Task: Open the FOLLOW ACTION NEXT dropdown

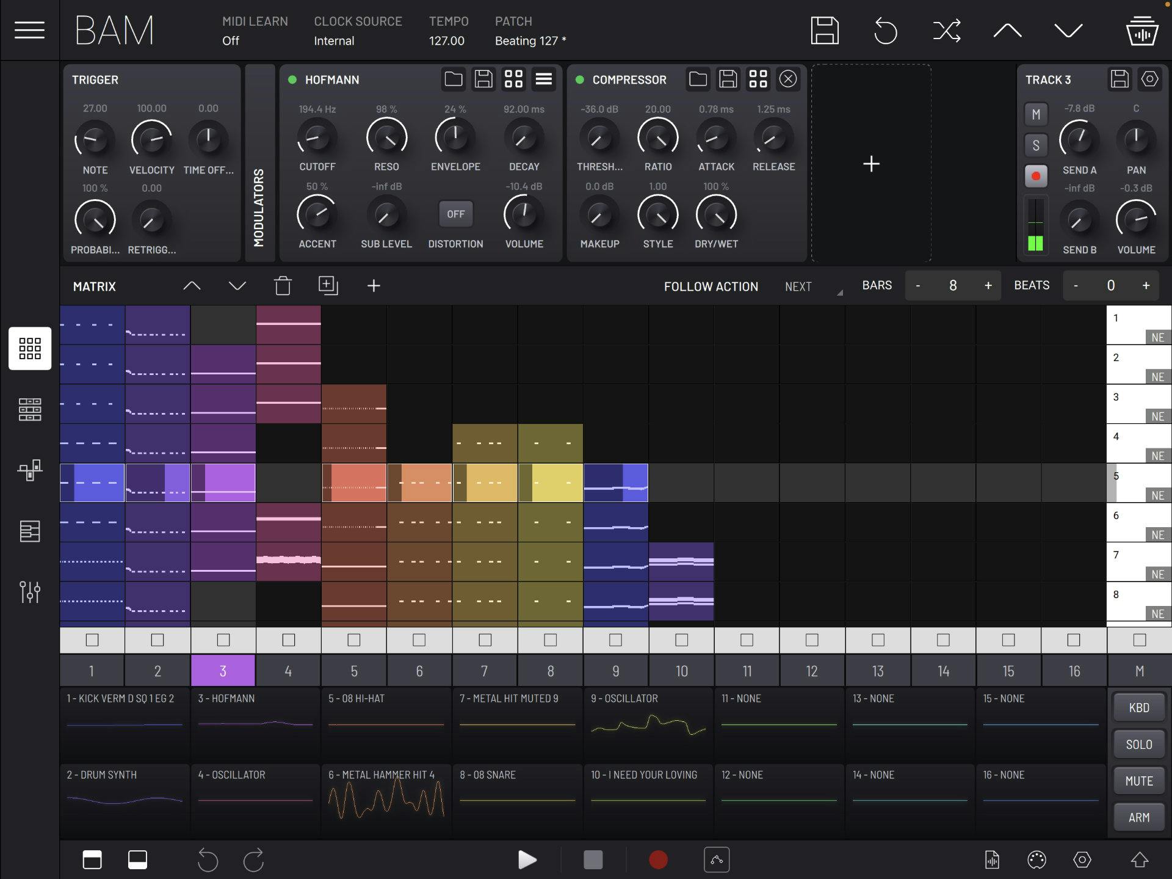Action: (812, 286)
